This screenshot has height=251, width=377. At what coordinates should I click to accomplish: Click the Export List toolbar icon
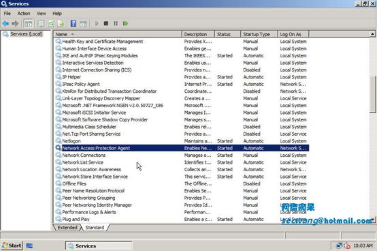click(61, 24)
